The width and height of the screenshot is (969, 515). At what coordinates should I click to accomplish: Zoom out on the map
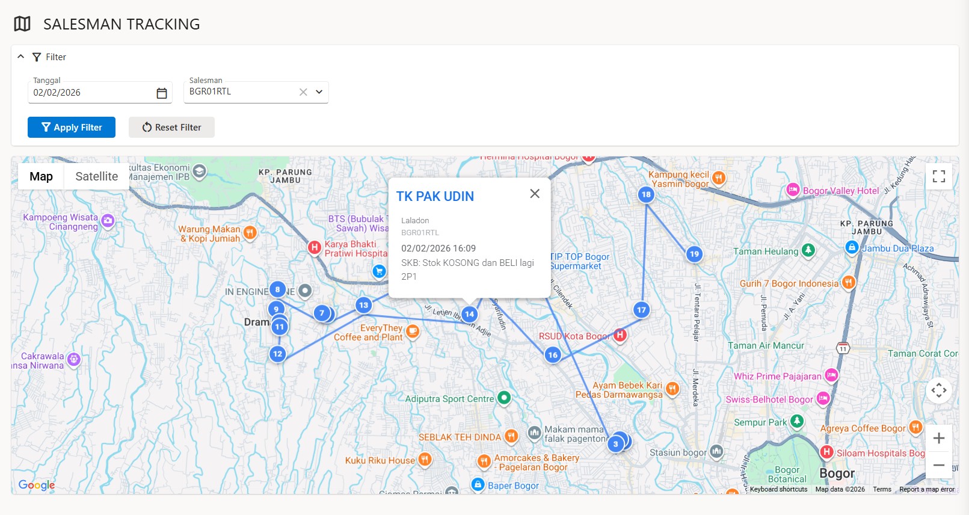(x=939, y=465)
